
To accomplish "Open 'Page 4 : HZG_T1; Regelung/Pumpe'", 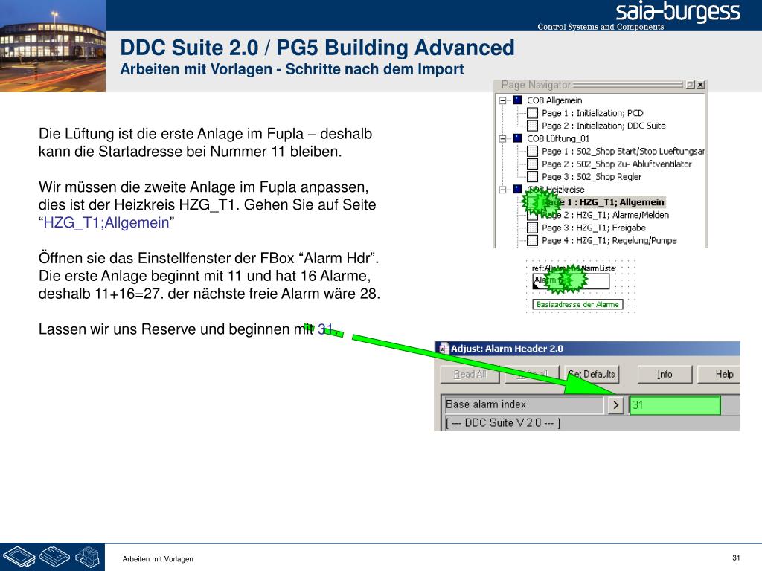I will coord(609,240).
